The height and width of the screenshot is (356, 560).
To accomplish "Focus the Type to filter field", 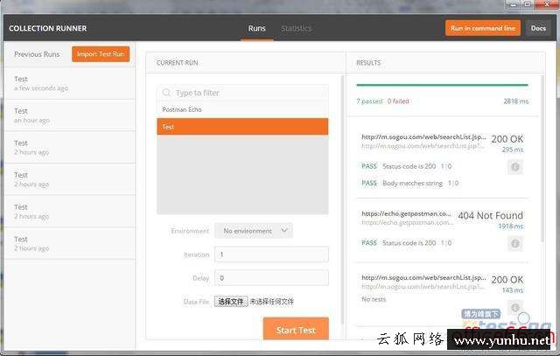I will [x=242, y=93].
